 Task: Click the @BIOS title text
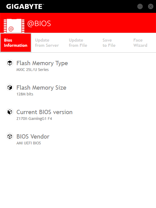39,24
